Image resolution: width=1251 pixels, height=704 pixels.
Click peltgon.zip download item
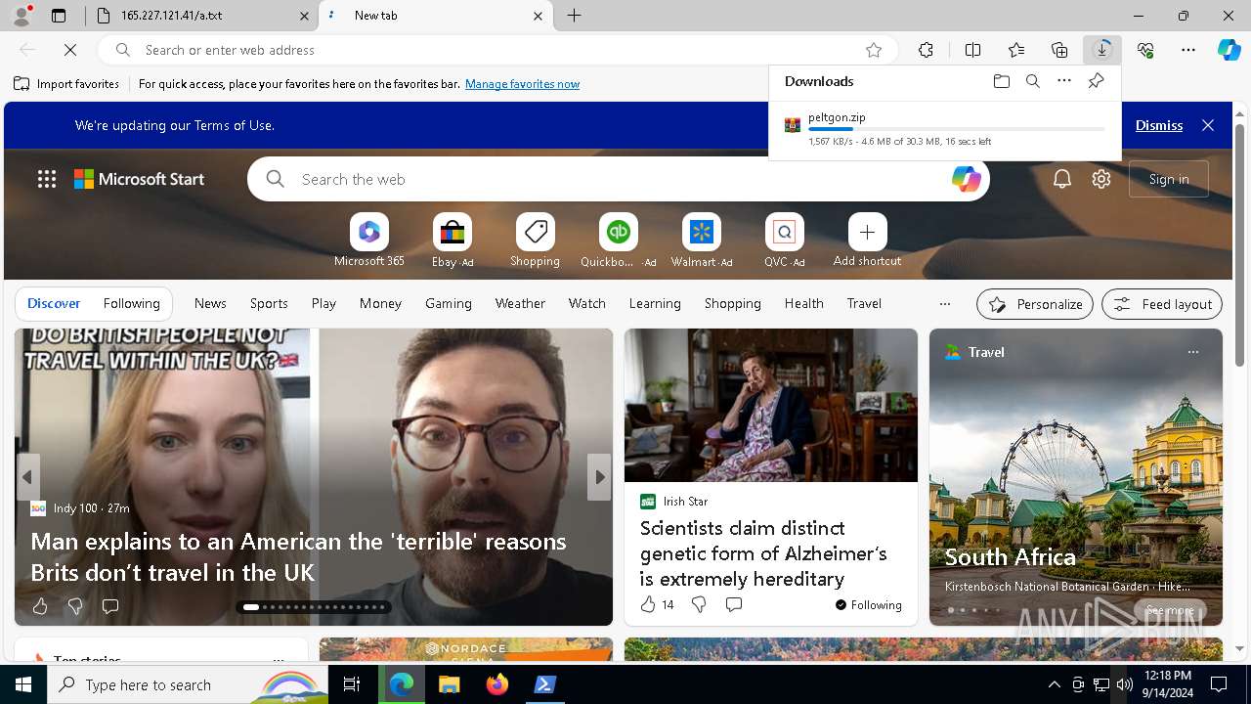coord(944,129)
